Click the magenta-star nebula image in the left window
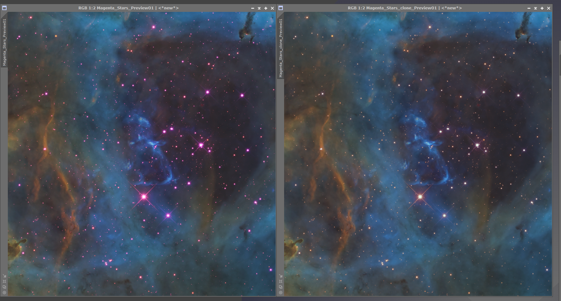This screenshot has height=301, width=561. click(142, 154)
